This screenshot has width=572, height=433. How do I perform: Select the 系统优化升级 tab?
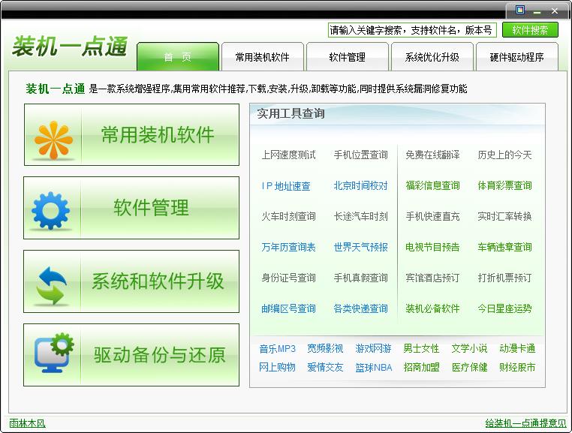[x=432, y=57]
